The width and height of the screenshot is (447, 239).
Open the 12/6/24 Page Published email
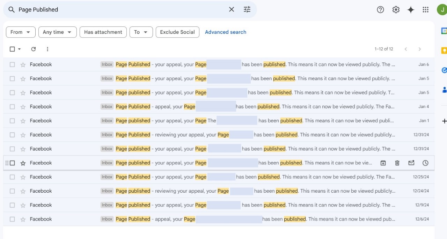(219, 219)
